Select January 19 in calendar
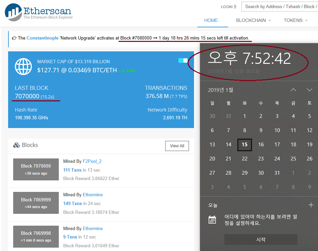The image size is (318, 251). (x=310, y=145)
